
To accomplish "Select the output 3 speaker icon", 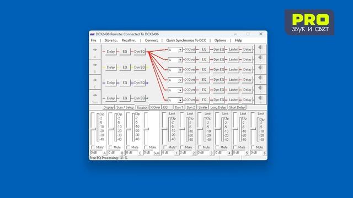I will click(260, 68).
